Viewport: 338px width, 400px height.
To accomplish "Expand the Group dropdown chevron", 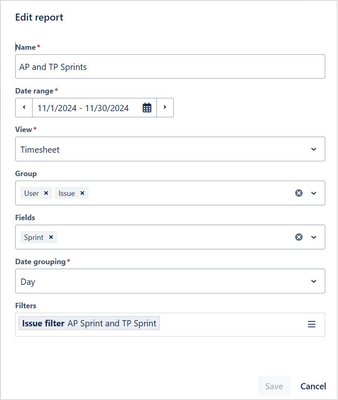I will 314,193.
